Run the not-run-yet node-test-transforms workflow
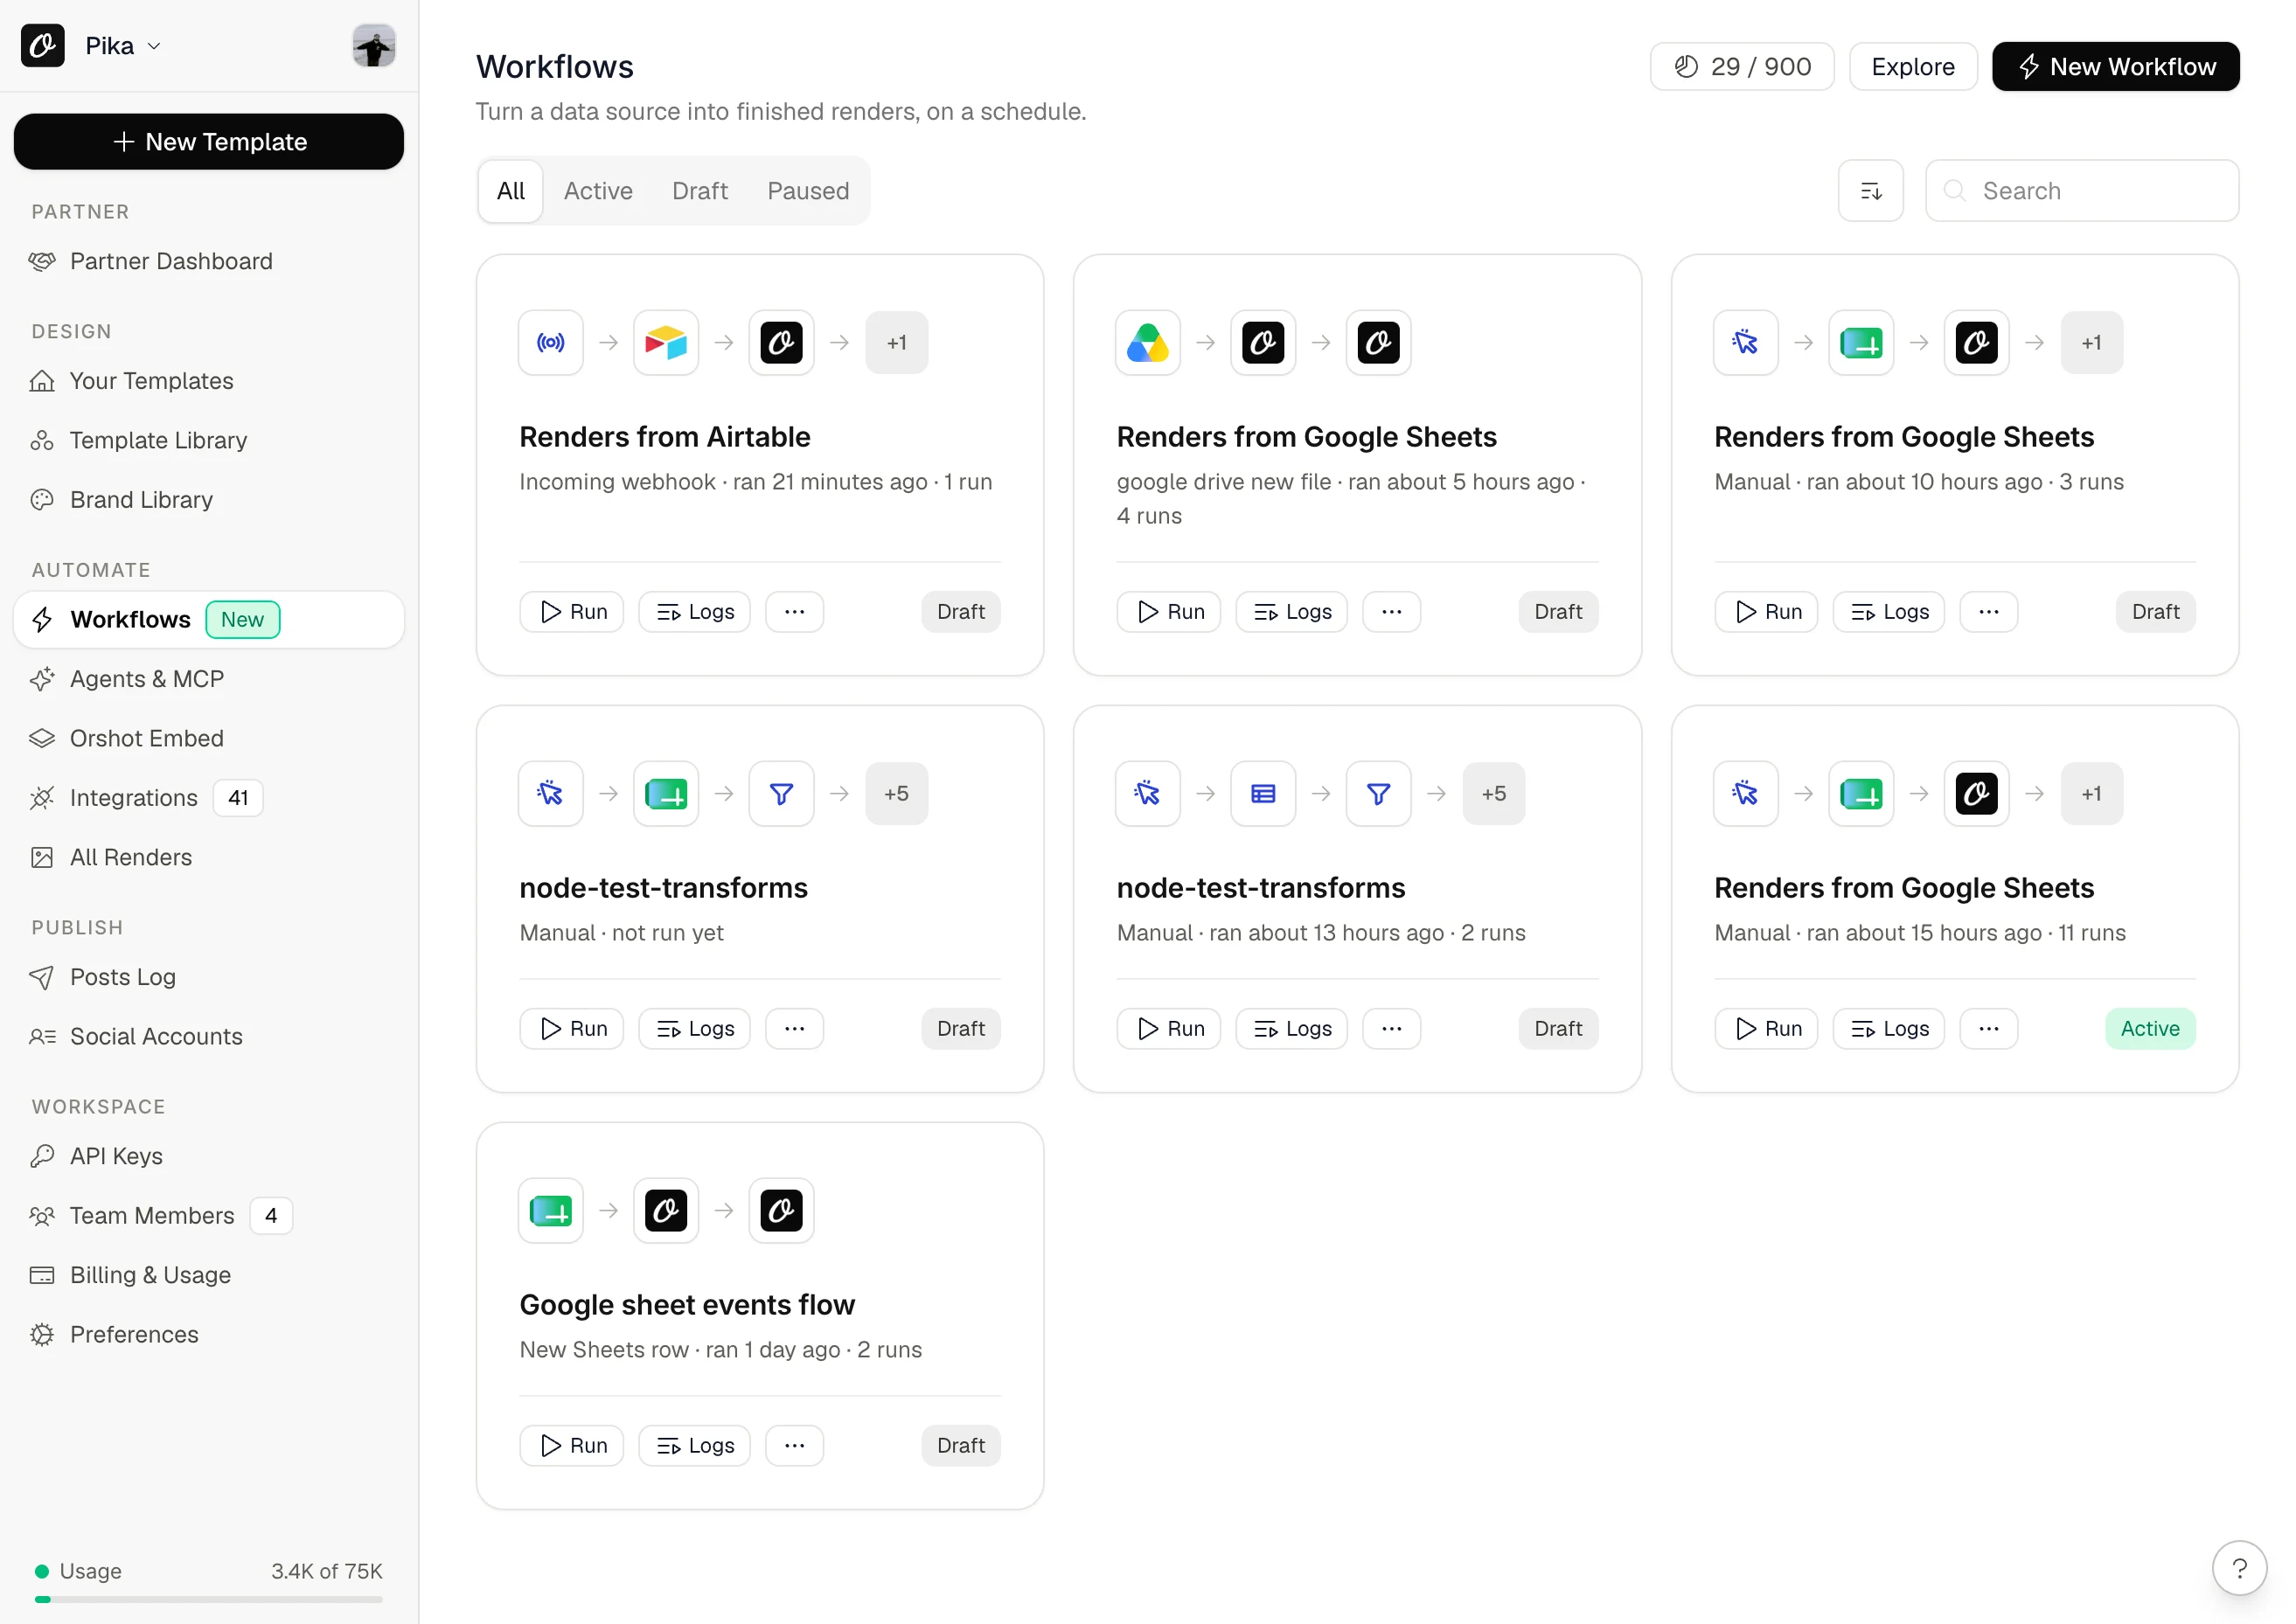The height and width of the screenshot is (1624, 2296). click(571, 1028)
